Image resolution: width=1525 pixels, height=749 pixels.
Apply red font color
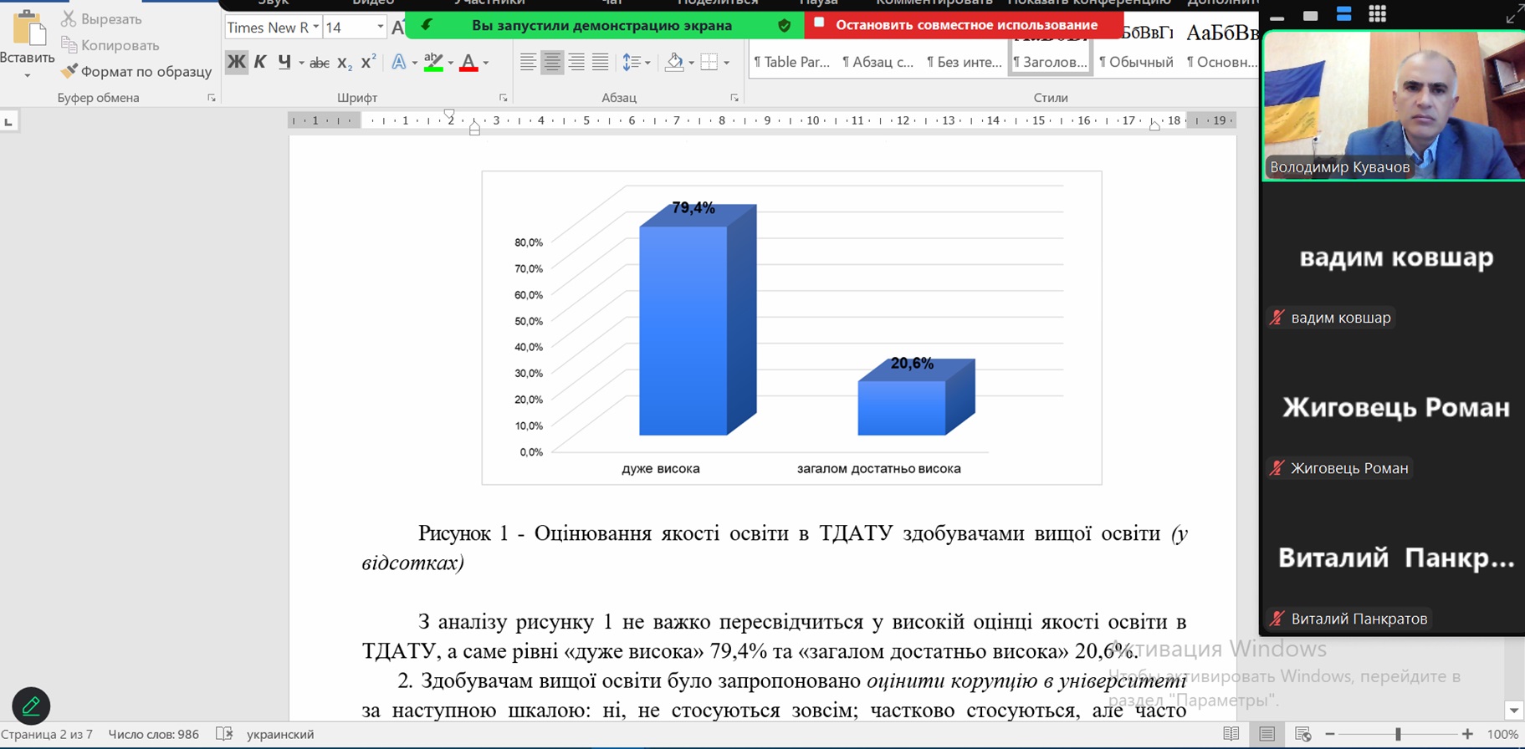[468, 62]
